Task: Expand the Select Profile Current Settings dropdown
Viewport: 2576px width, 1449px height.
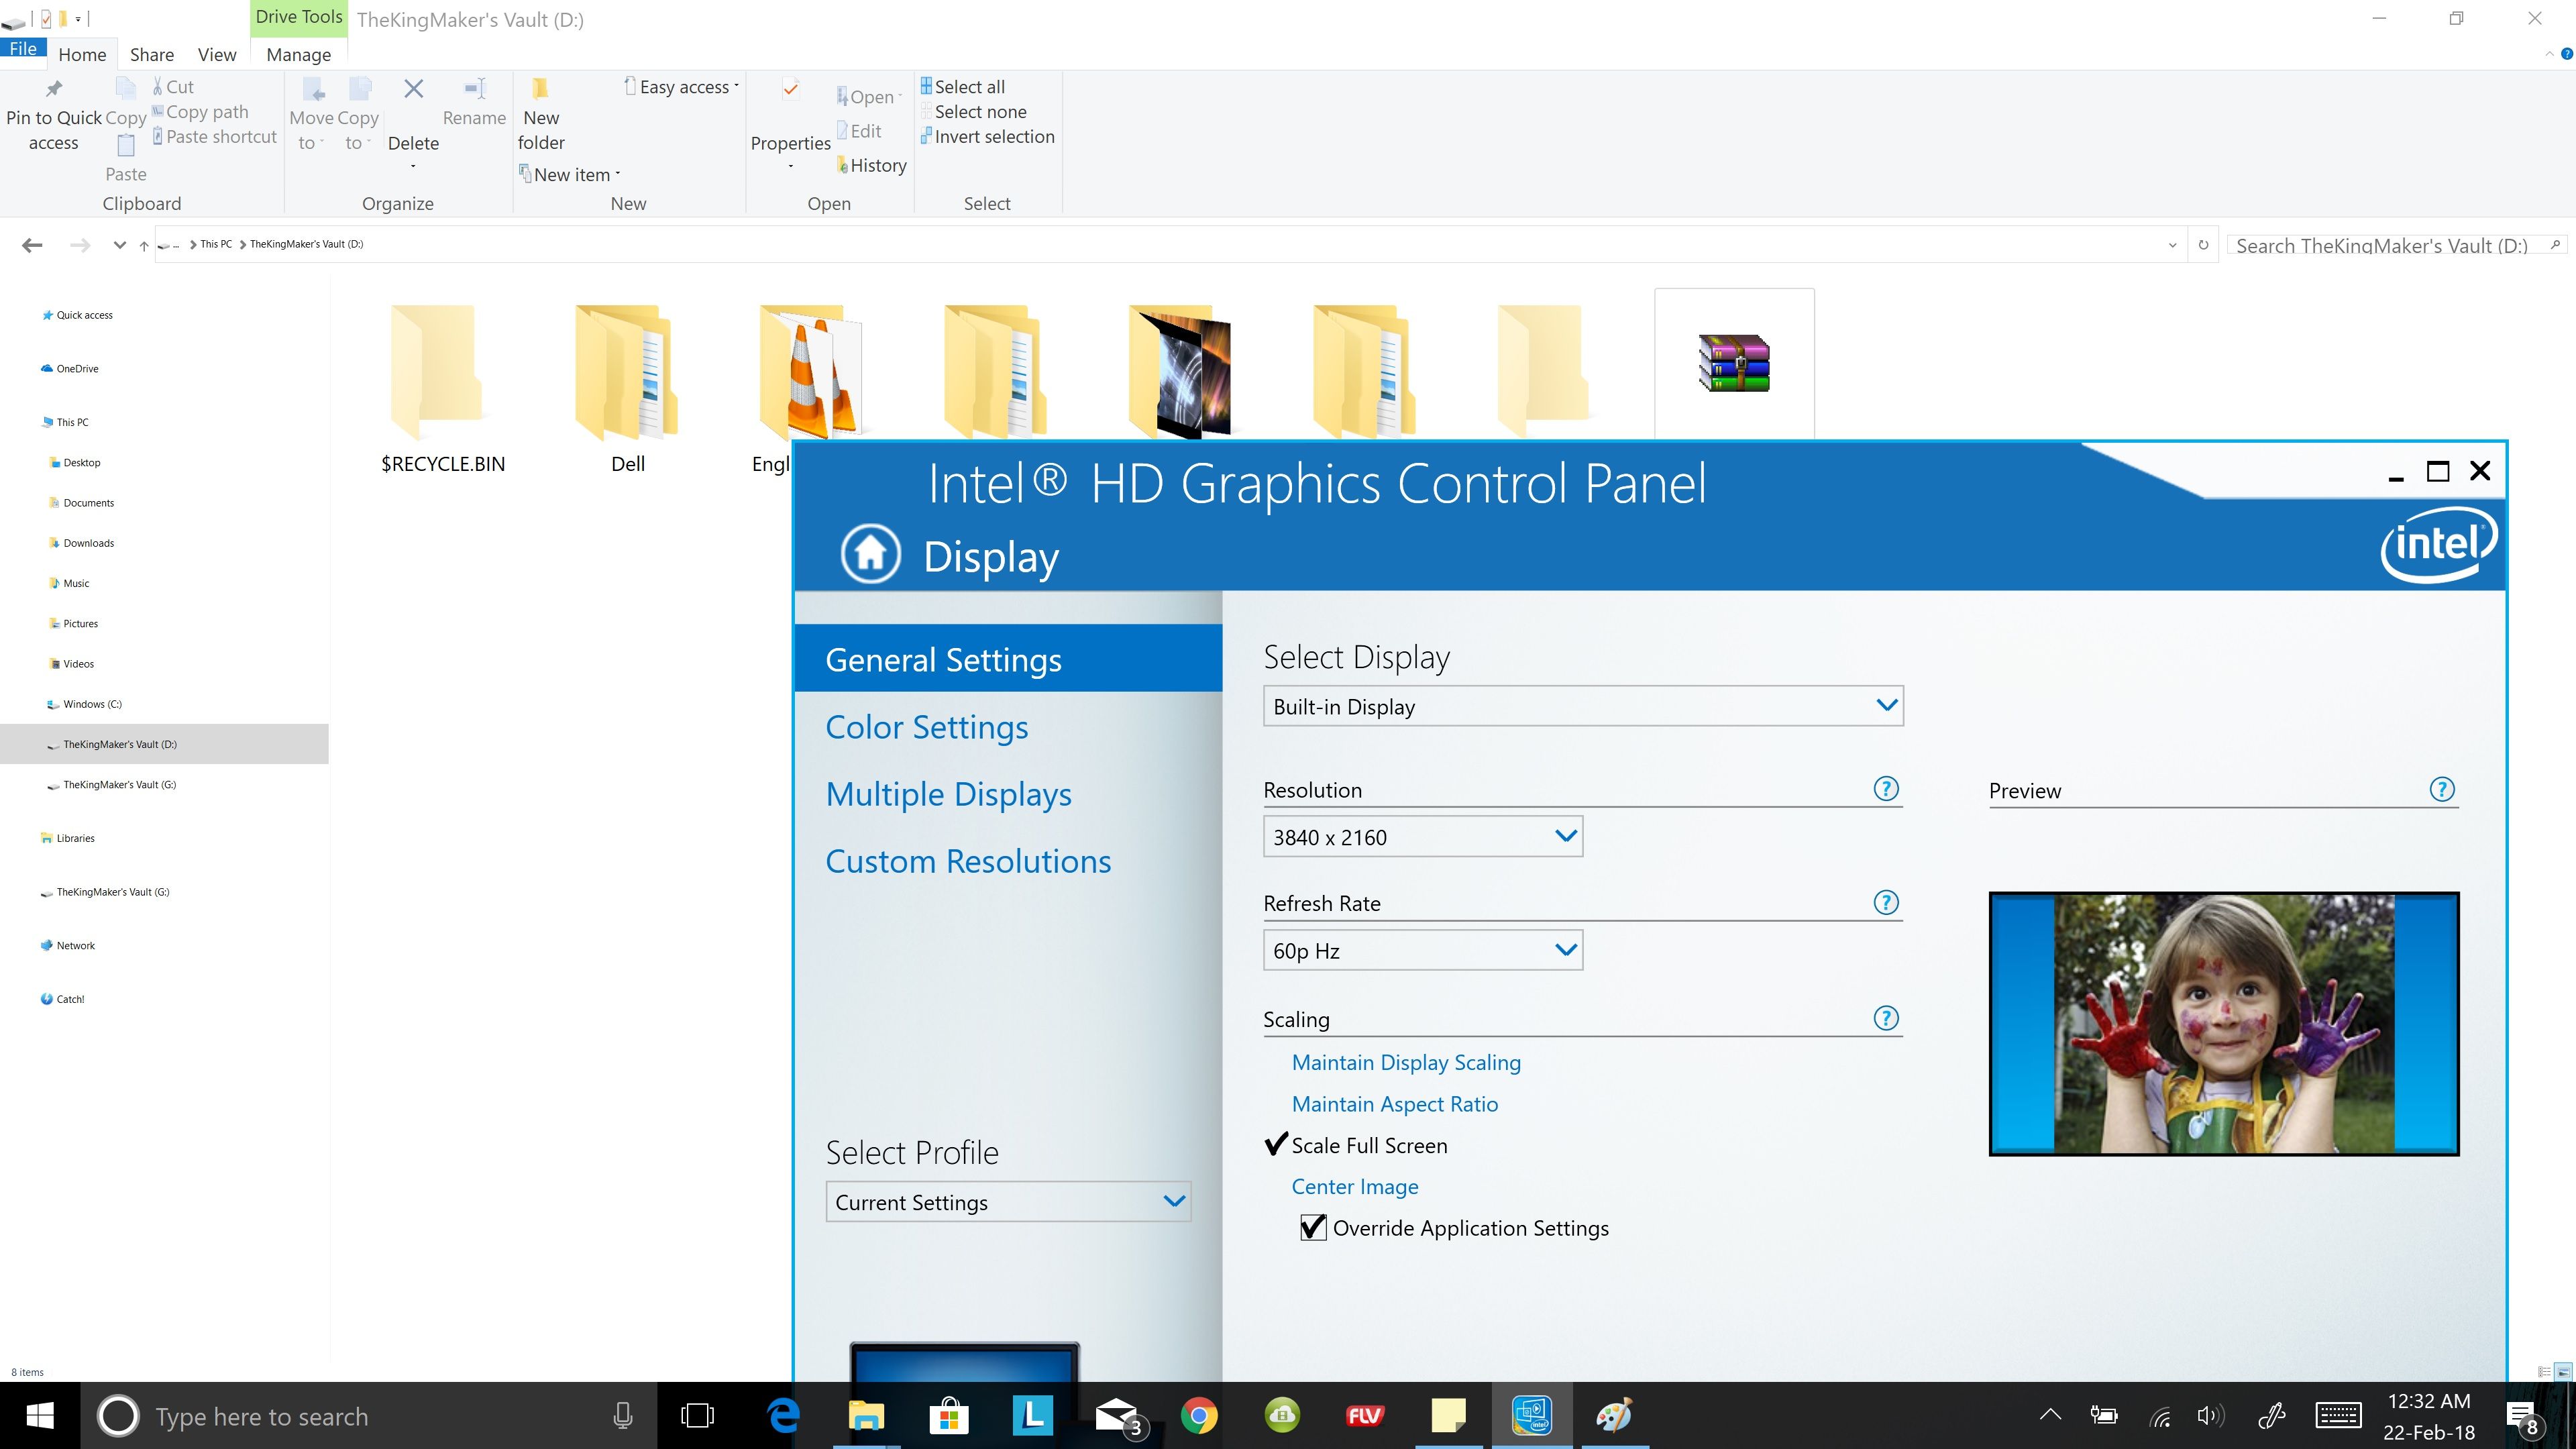Action: [1008, 1202]
